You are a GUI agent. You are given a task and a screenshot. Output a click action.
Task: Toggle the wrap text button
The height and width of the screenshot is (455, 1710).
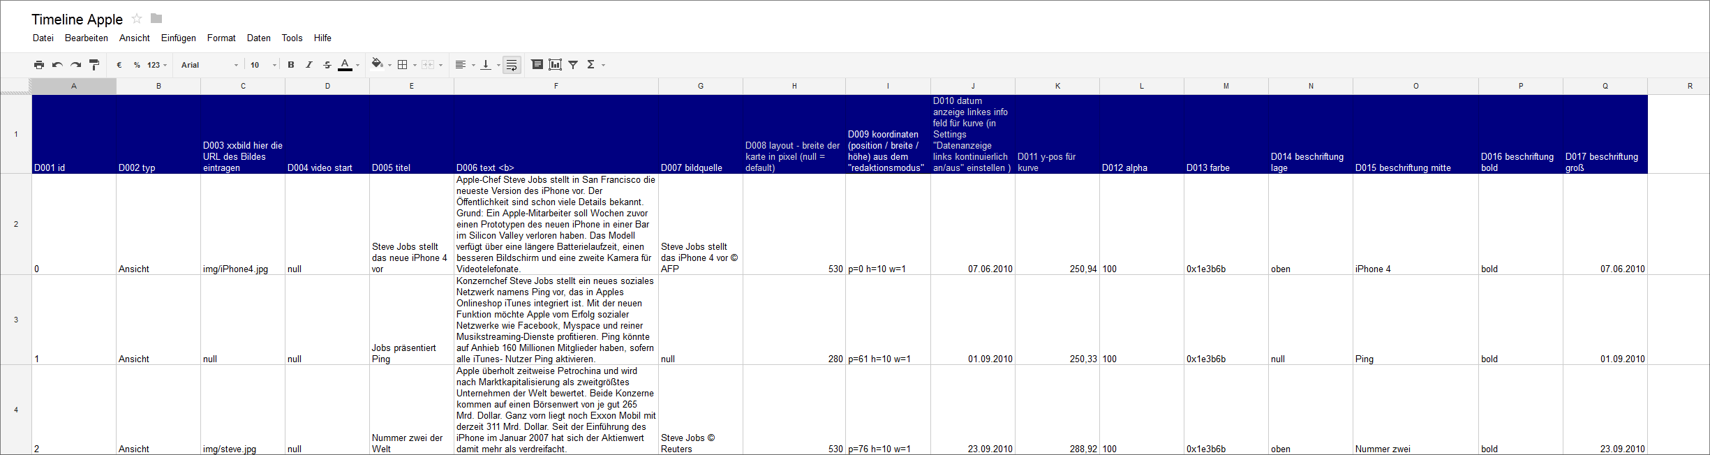tap(512, 65)
